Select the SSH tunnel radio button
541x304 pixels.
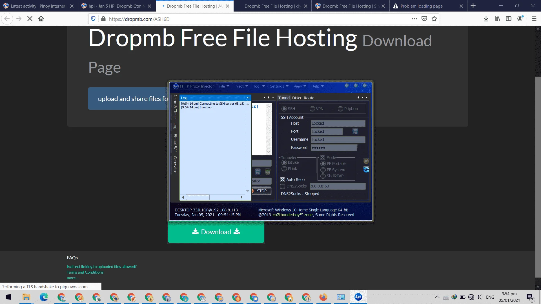pyautogui.click(x=284, y=109)
